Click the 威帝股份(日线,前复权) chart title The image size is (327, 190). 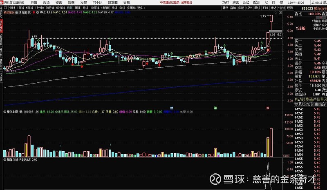18,13
